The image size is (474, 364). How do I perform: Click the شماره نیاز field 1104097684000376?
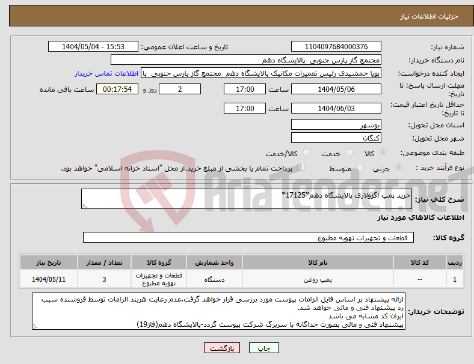336,46
